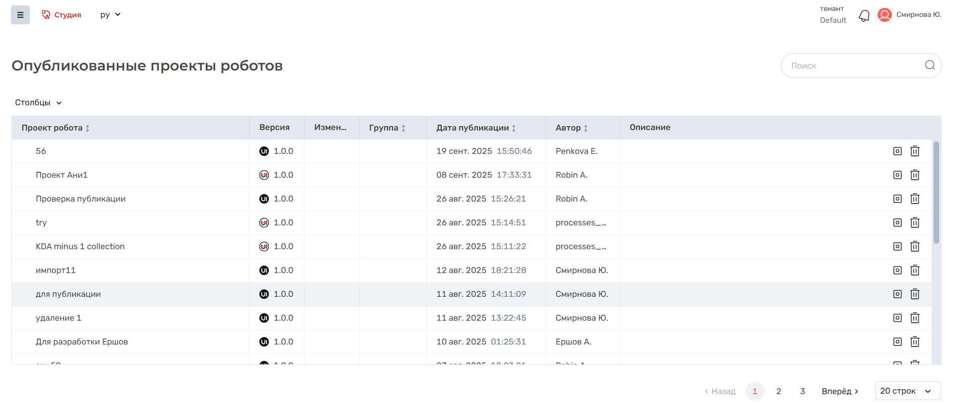Image resolution: width=953 pixels, height=413 pixels.
Task: Open user avatar for Смирнова Ю.
Action: pyautogui.click(x=884, y=15)
